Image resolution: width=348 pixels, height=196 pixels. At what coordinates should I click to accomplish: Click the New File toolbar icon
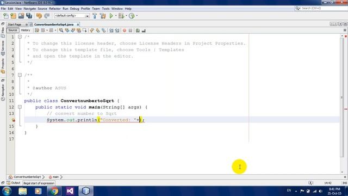(x=6, y=16)
